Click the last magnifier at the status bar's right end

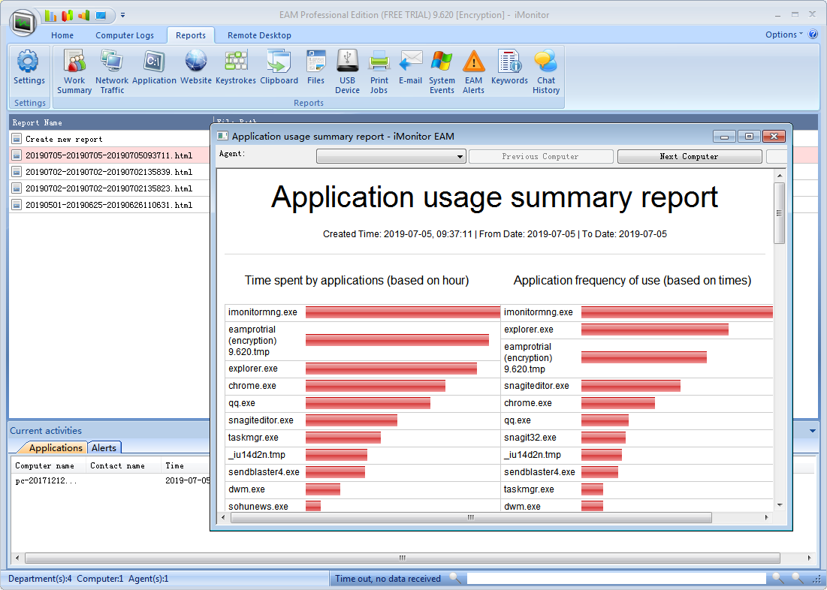(798, 579)
